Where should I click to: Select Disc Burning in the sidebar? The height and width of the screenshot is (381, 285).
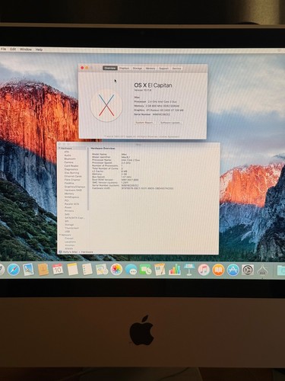pos(71,173)
